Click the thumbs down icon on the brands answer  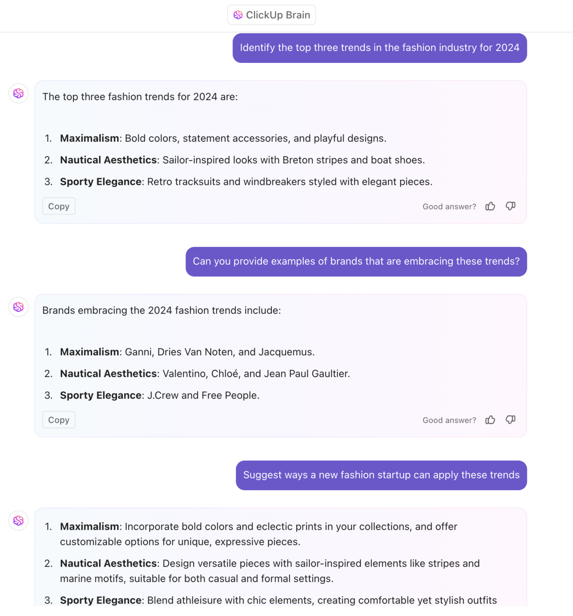pos(510,420)
